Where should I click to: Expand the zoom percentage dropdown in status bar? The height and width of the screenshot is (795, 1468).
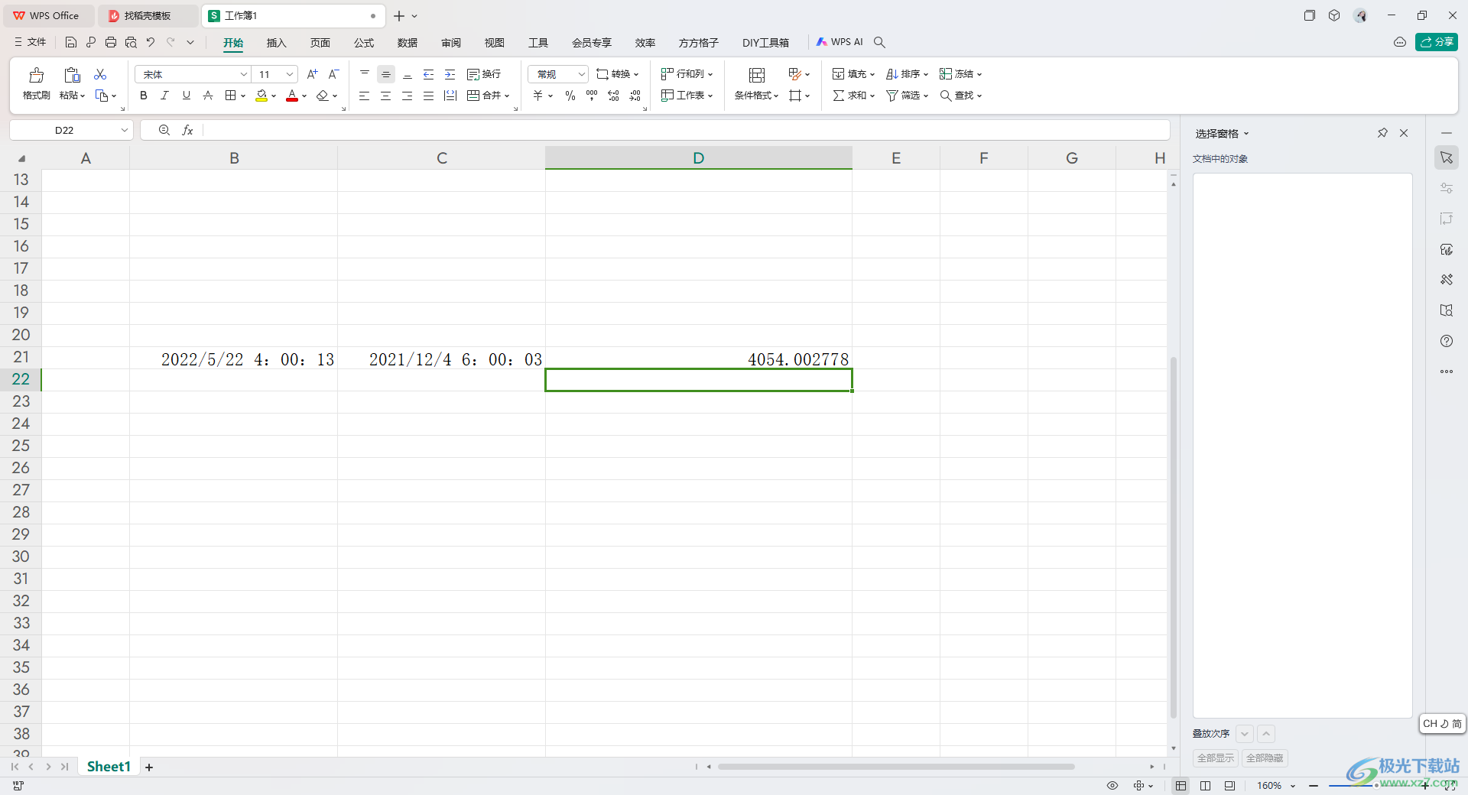(x=1293, y=786)
